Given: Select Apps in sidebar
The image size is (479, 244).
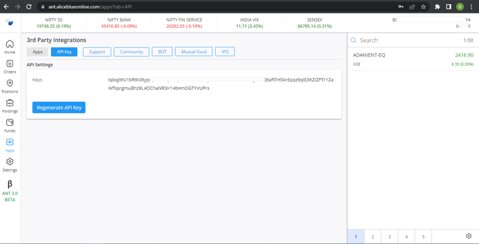Looking at the screenshot, I should point(10,146).
